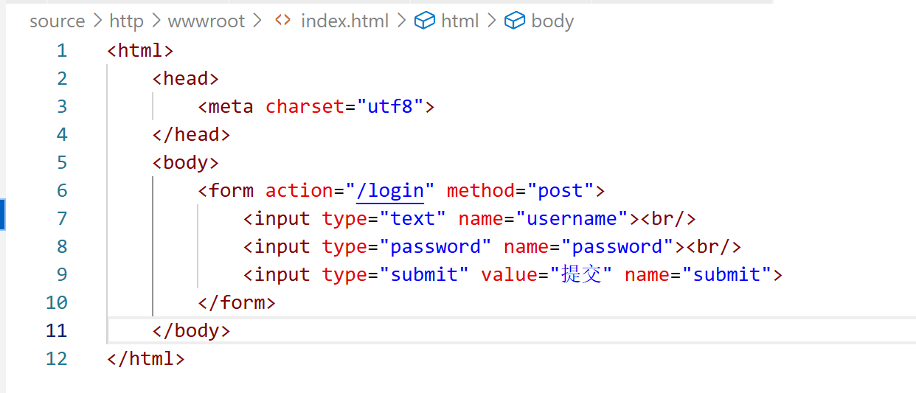This screenshot has width=916, height=393.
Task: Select the wwwroot breadcrumb item
Action: click(207, 21)
